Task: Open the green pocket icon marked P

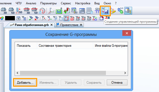Action: [x=59, y=11]
